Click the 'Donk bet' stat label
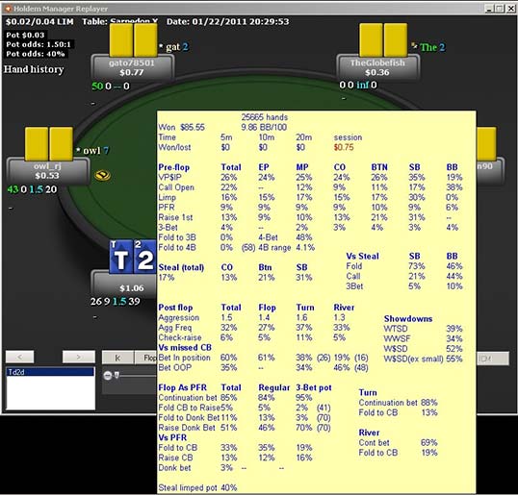Screen dimensions: 518x495 click(x=174, y=468)
